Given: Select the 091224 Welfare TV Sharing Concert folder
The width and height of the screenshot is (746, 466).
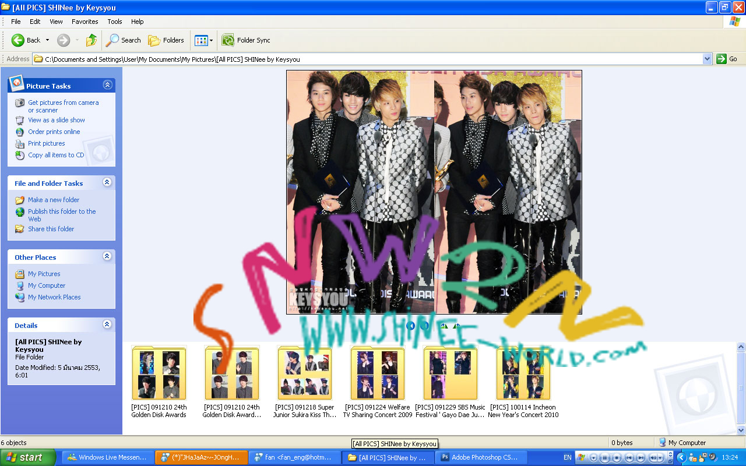Looking at the screenshot, I should point(378,382).
